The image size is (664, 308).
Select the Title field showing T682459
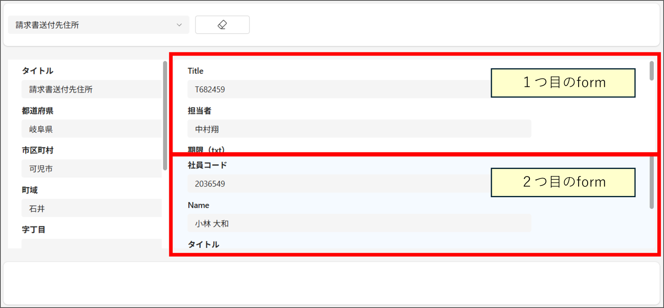(338, 89)
